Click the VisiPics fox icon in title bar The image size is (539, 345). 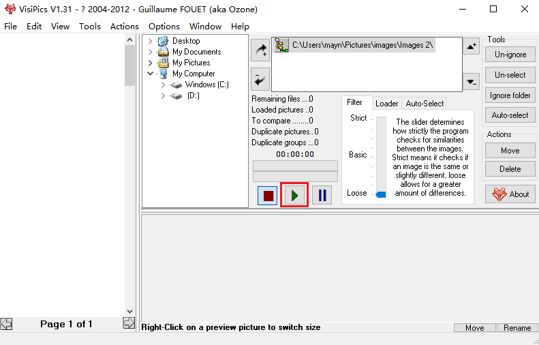[x=10, y=9]
